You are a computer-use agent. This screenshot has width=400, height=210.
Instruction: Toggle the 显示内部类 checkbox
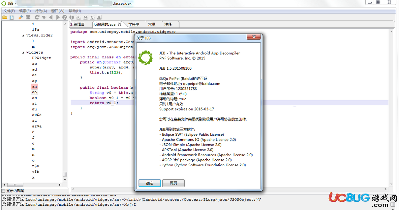tap(4, 191)
